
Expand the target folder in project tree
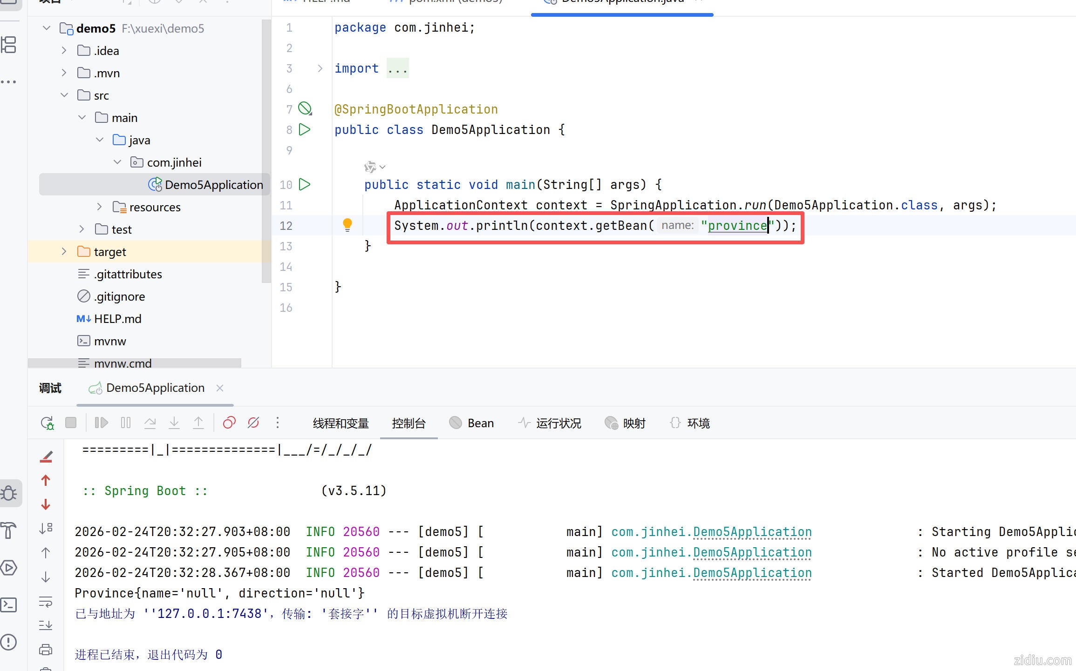tap(64, 251)
